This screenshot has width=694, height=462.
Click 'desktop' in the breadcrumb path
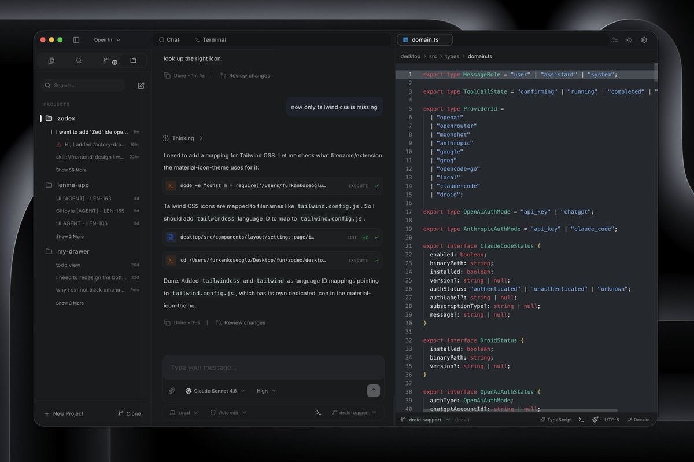[411, 57]
